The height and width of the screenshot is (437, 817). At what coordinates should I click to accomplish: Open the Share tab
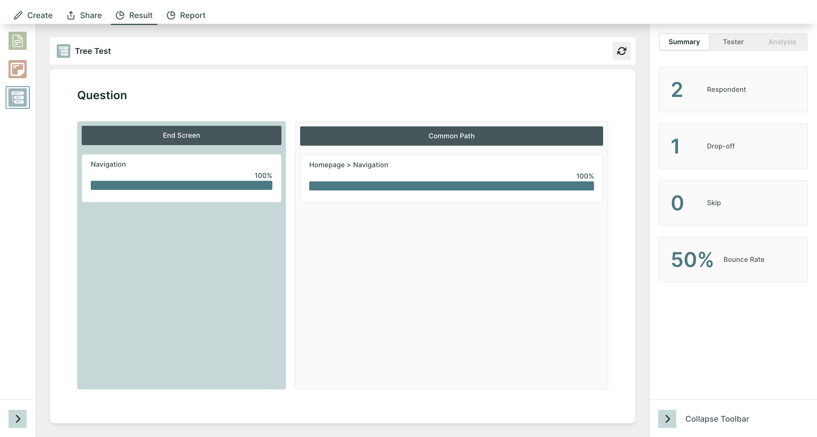click(84, 15)
